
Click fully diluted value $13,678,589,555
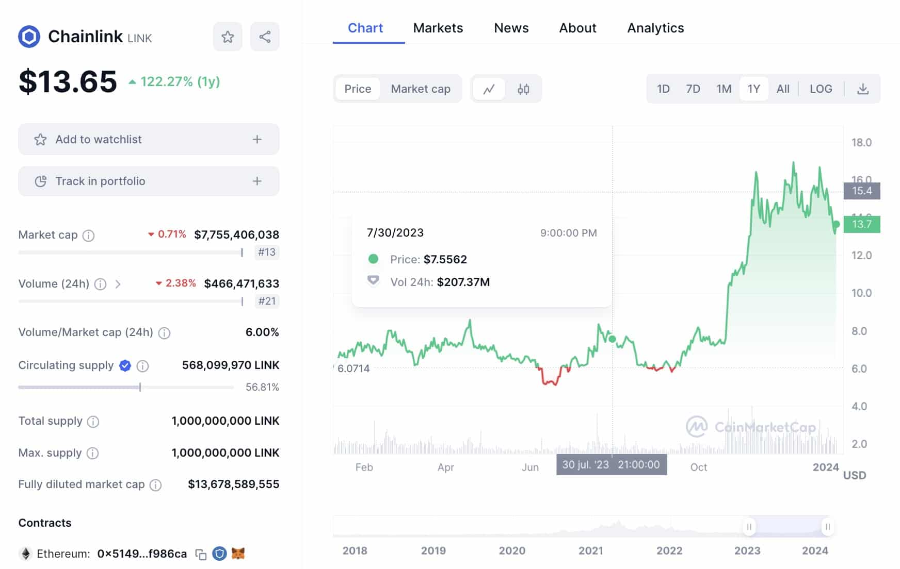(233, 484)
